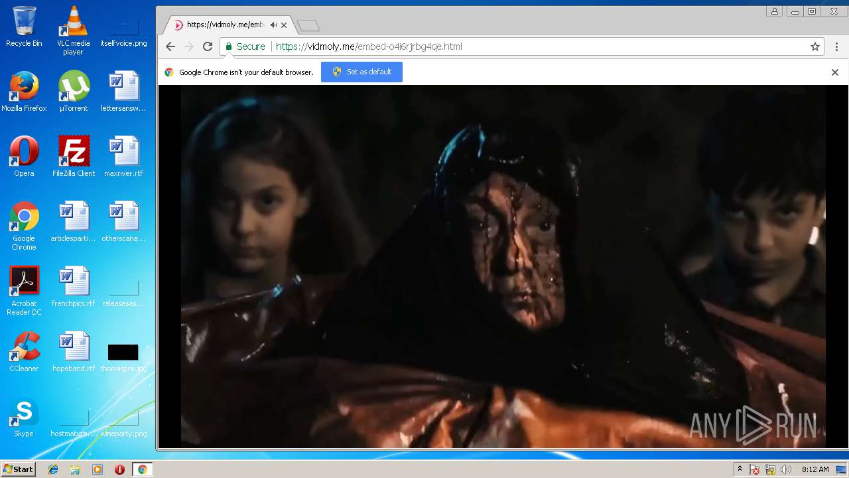The width and height of the screenshot is (849, 478).
Task: Open Opera from the taskbar
Action: 119,469
